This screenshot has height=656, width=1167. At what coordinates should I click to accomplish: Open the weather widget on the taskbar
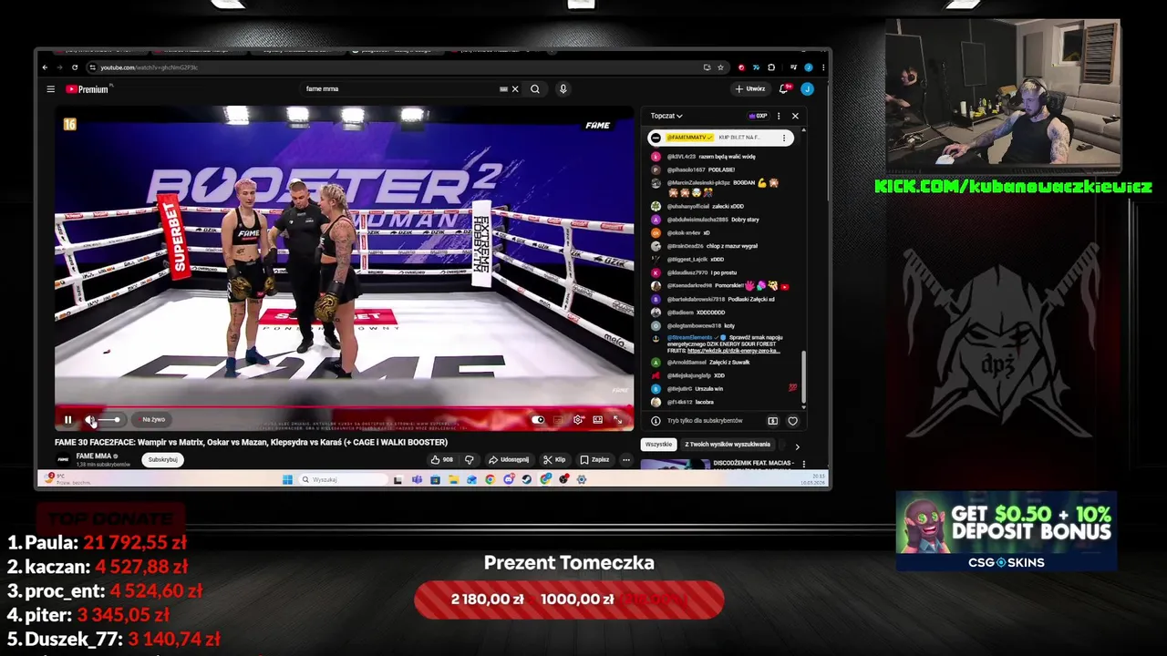coord(66,479)
